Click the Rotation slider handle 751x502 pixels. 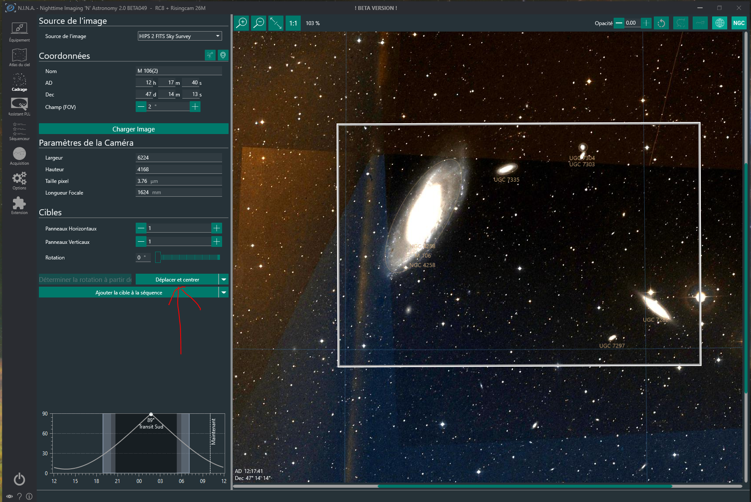(x=158, y=257)
